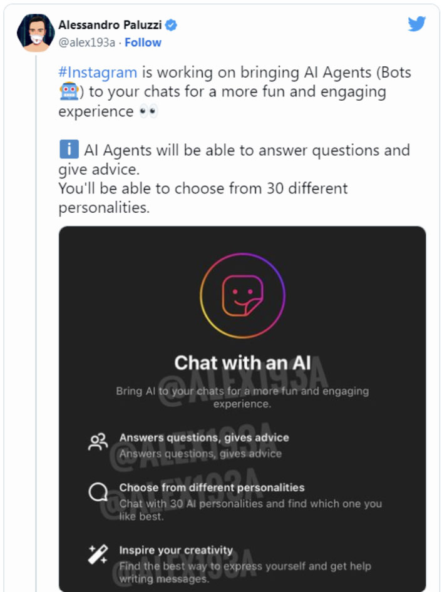Click the Chat with an AI heading
The image size is (442, 592).
242,363
